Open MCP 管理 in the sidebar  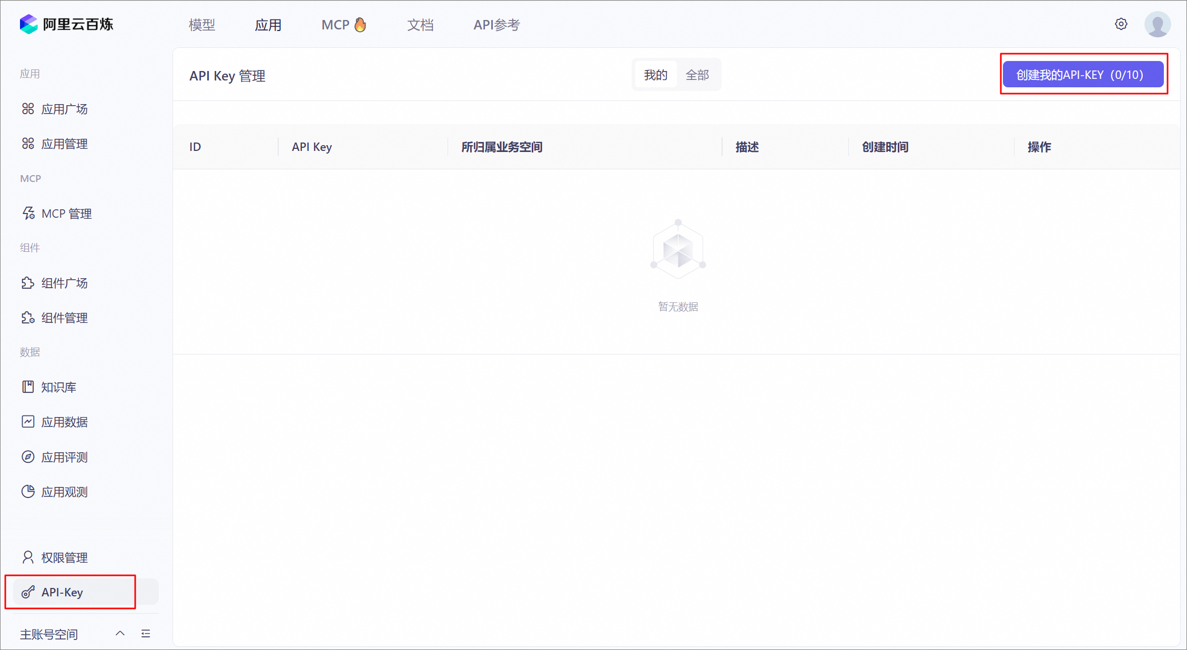coord(66,214)
